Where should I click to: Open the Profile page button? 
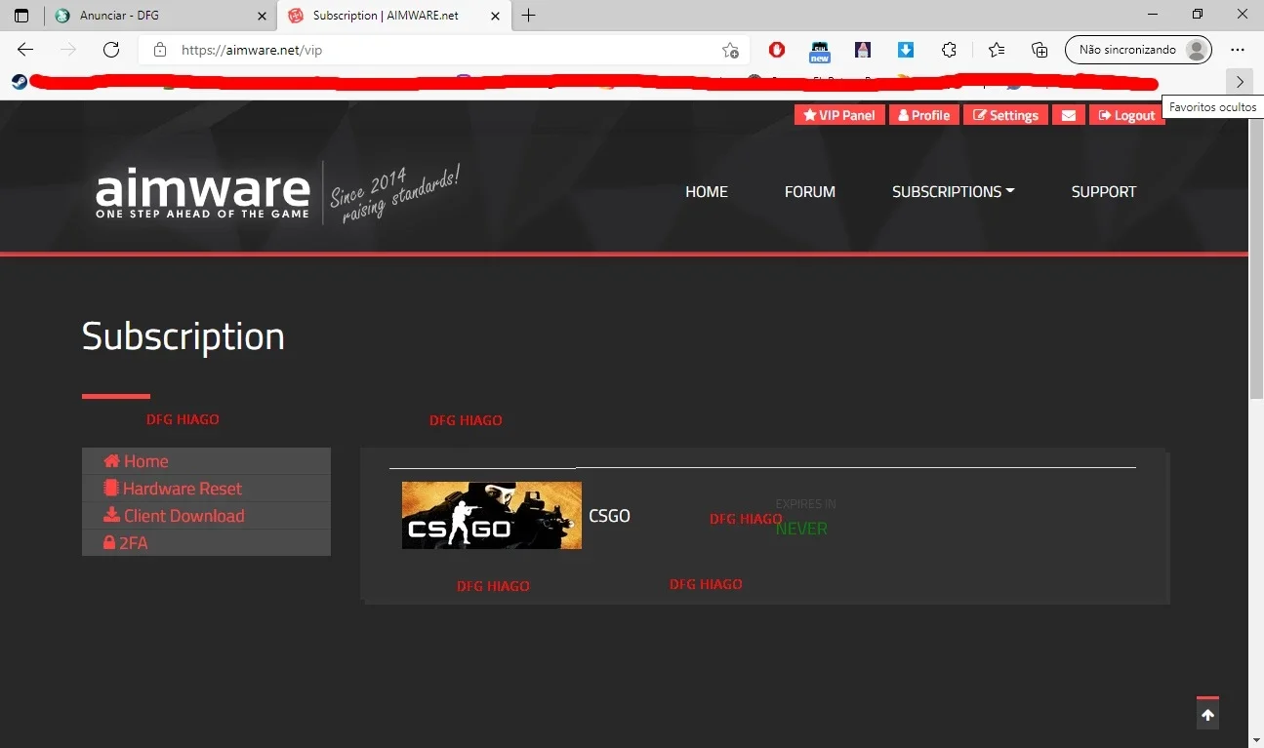(924, 115)
